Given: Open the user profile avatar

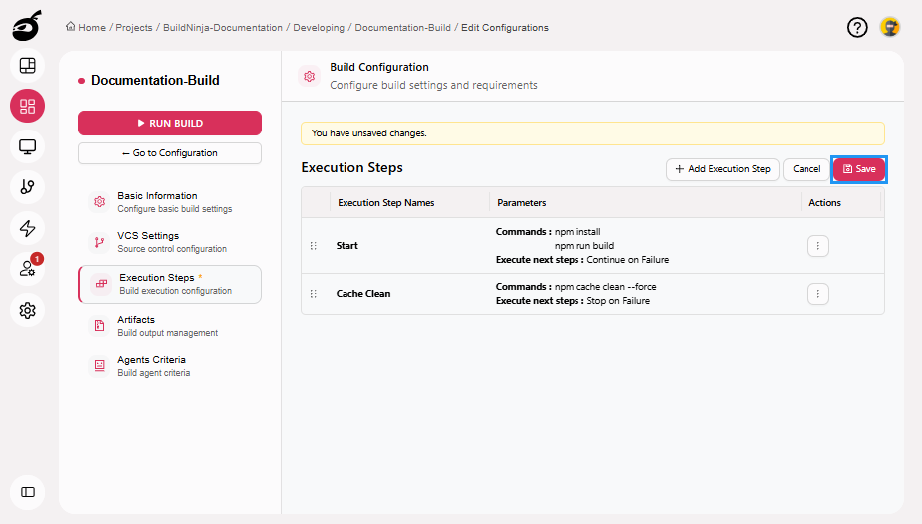Looking at the screenshot, I should click(x=890, y=27).
